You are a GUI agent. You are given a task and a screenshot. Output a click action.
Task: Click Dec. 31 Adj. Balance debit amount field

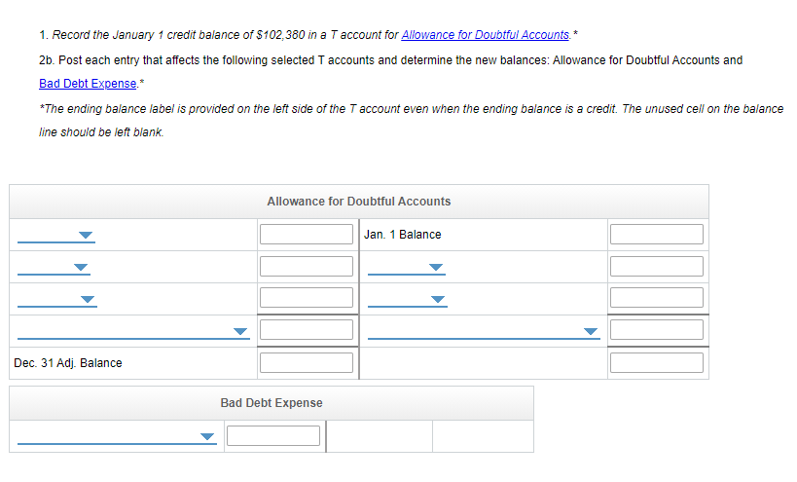point(306,362)
